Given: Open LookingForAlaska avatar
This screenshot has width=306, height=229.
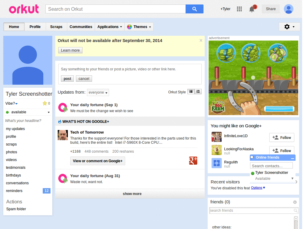Looking at the screenshot, I should tap(217, 150).
